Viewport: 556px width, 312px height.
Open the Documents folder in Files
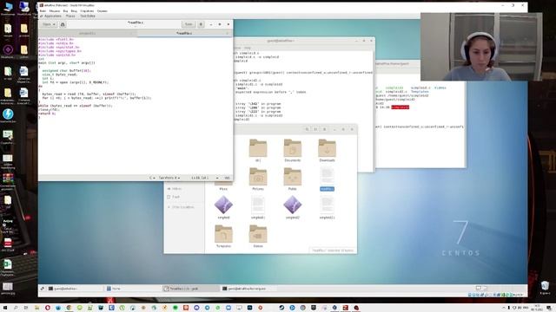pyautogui.click(x=293, y=150)
